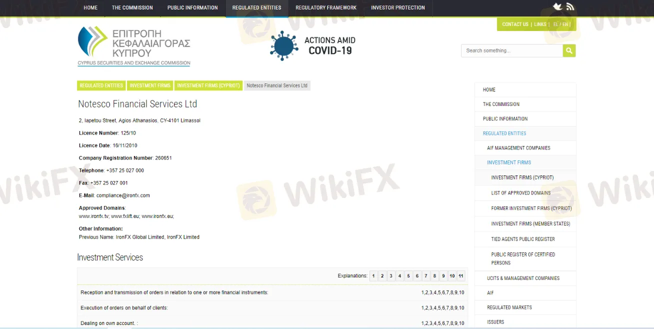Viewport: 654px width, 329px height.
Task: Click explanation number 6 button
Action: [417, 276]
